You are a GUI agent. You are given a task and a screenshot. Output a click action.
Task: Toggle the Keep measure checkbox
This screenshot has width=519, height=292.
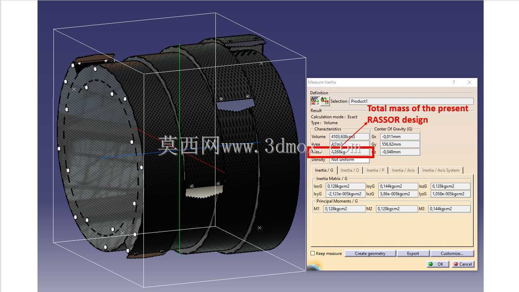tap(313, 253)
